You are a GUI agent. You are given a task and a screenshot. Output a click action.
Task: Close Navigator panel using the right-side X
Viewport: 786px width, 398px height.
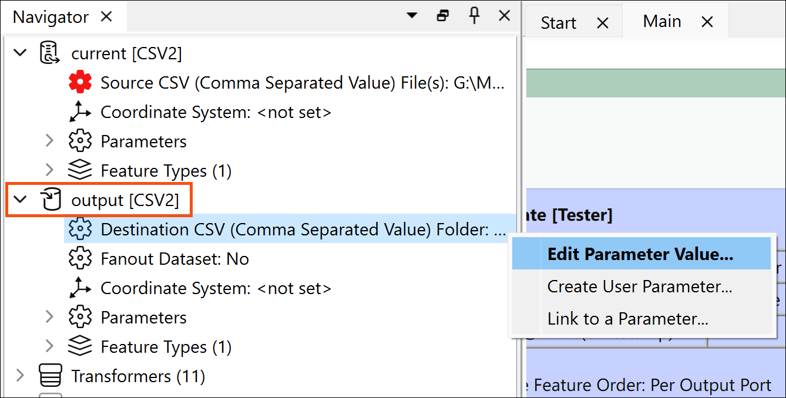tap(504, 16)
